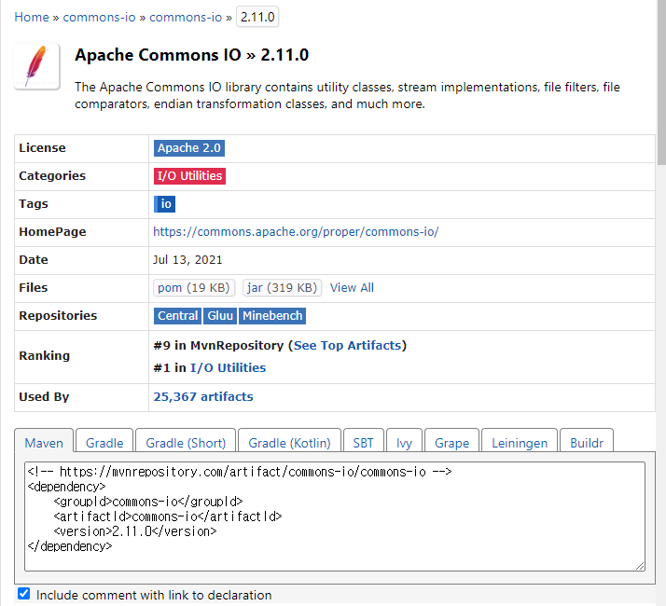Image resolution: width=666 pixels, height=606 pixels.
Task: Click the HomePage row label
Action: [x=52, y=232]
